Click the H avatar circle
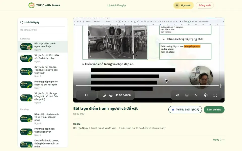242x151 pixels. 177,5
